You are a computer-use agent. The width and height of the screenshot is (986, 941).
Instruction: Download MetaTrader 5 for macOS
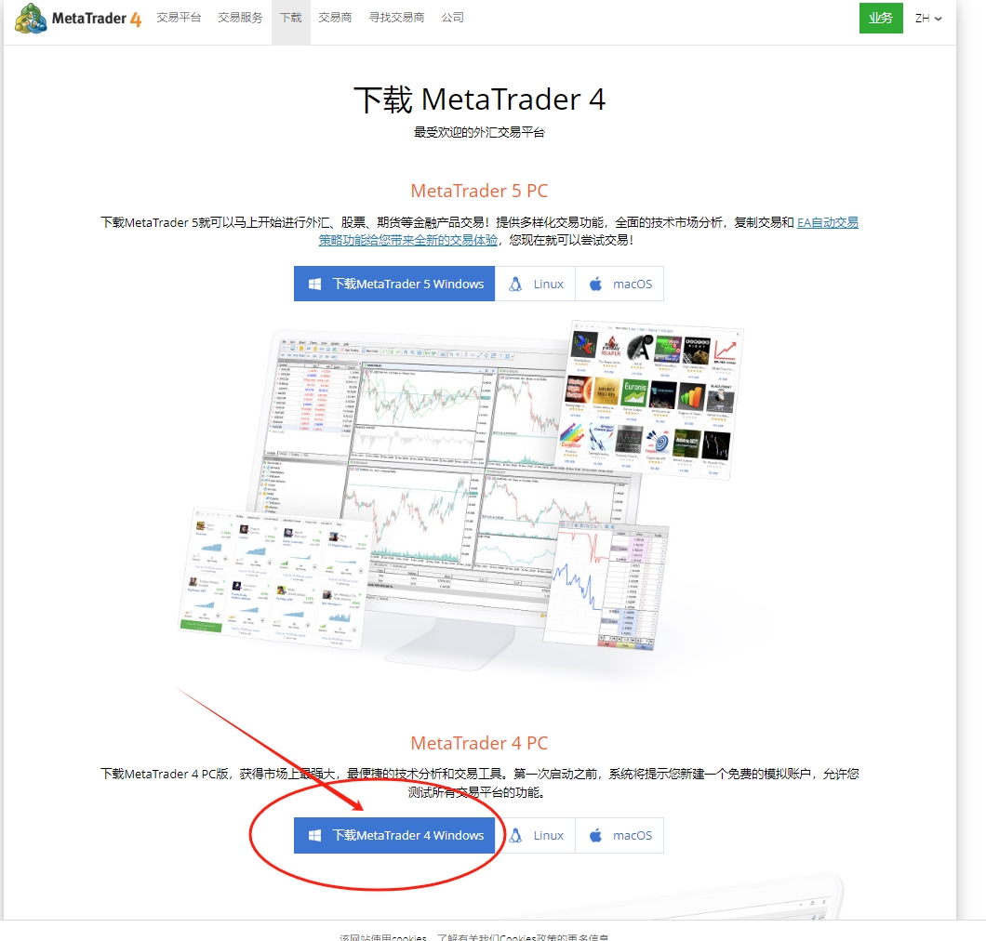(x=620, y=285)
